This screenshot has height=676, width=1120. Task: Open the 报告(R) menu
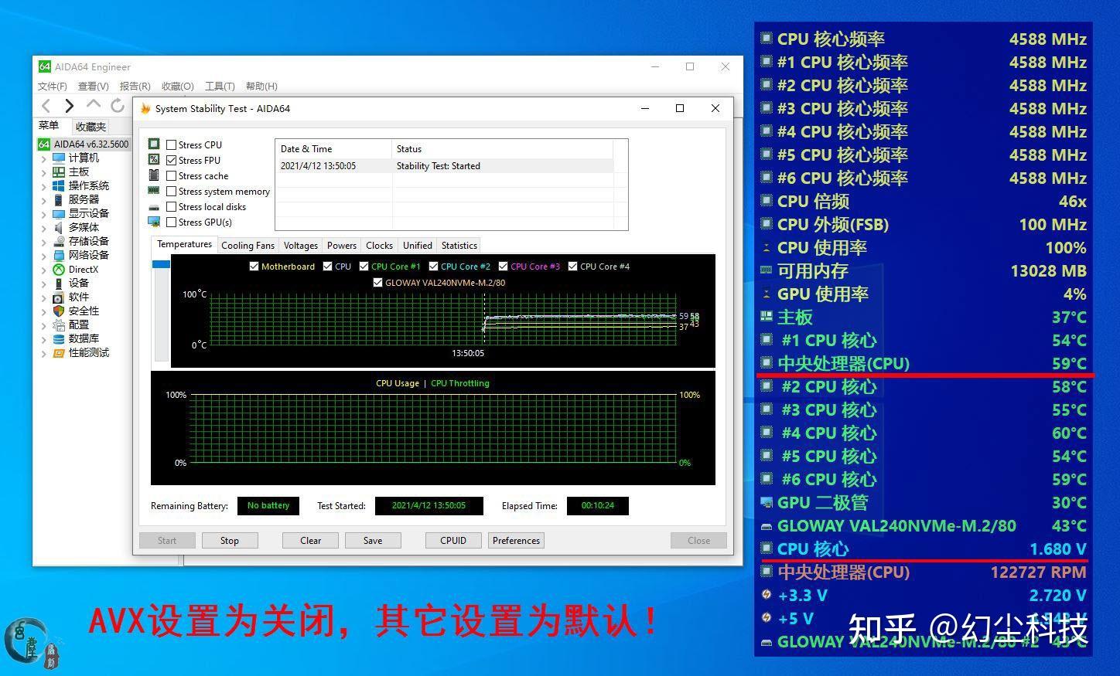(135, 86)
